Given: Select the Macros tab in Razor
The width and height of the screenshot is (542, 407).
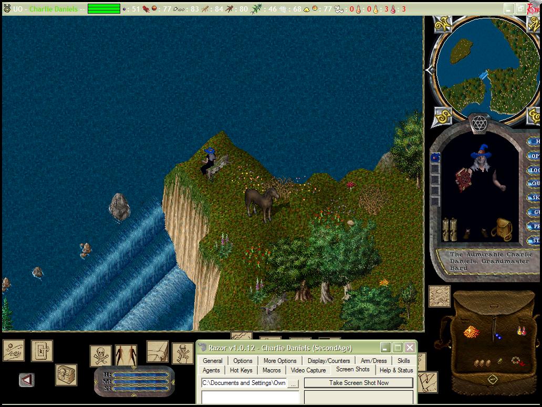Looking at the screenshot, I should [x=272, y=370].
